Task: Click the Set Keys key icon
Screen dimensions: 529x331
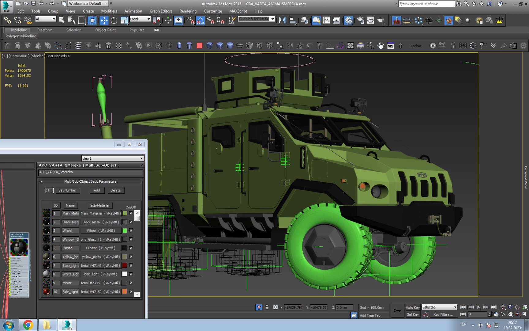Action: 397,310
